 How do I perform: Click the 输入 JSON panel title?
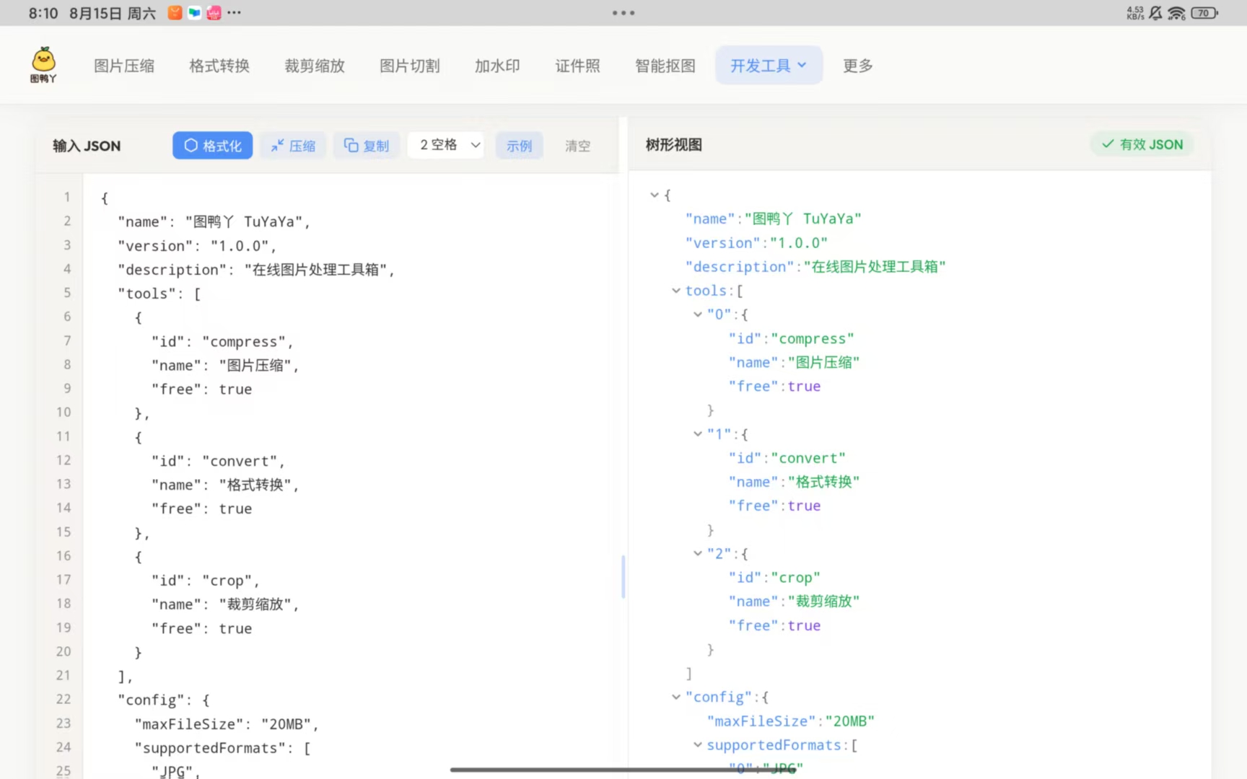(x=87, y=146)
